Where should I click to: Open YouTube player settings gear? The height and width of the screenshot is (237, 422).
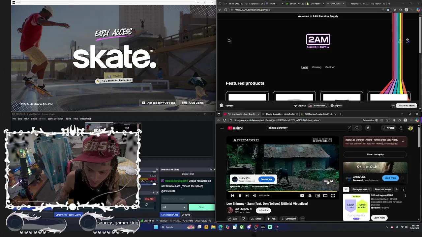click(x=310, y=196)
